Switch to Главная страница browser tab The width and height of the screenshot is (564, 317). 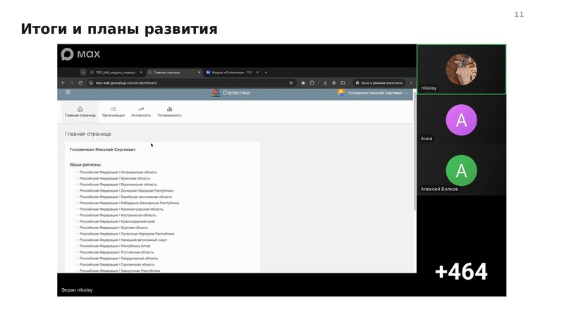pos(174,73)
